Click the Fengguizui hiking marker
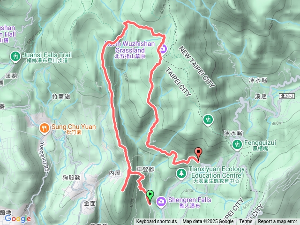The height and width of the screenshot is (225, 300). click(x=237, y=144)
